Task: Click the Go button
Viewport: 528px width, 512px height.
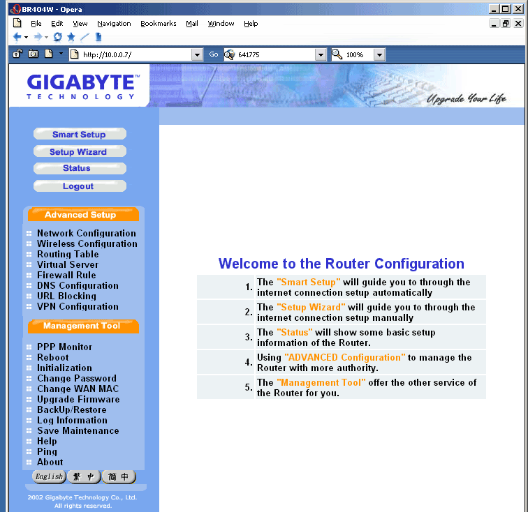Action: pyautogui.click(x=214, y=54)
